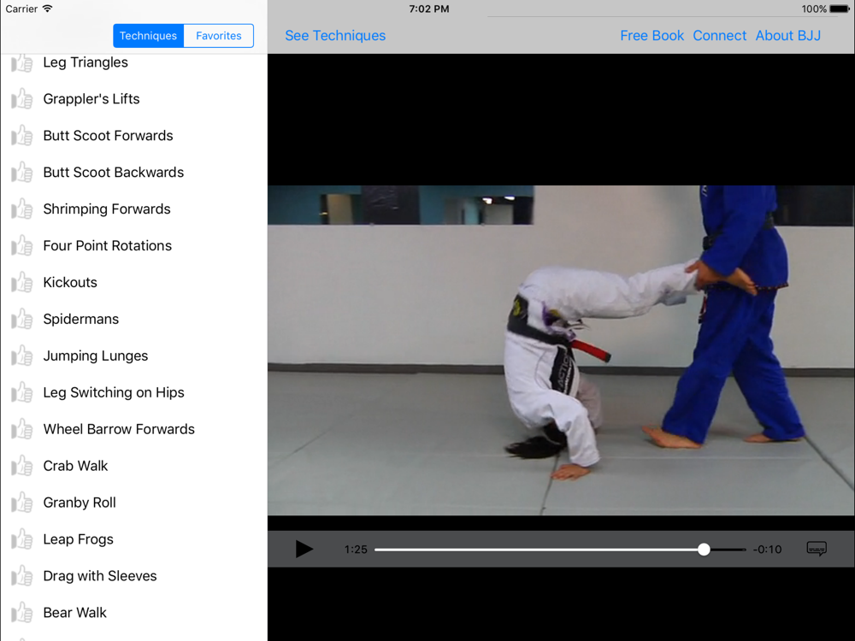
Task: Like the Spidermans technique
Action: tap(22, 319)
